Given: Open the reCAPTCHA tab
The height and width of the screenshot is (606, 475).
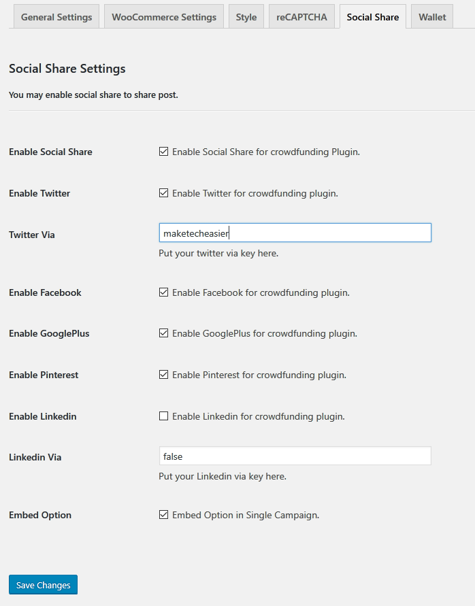Looking at the screenshot, I should (x=301, y=16).
